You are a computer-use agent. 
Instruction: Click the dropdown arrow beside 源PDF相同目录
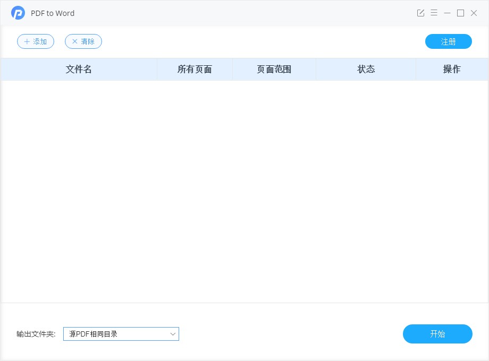[x=172, y=334]
